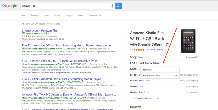Expand the arrow beside www.amazon.com/fire ad URL
Screen dimensions: 218x110
pyautogui.click(x=50, y=33)
